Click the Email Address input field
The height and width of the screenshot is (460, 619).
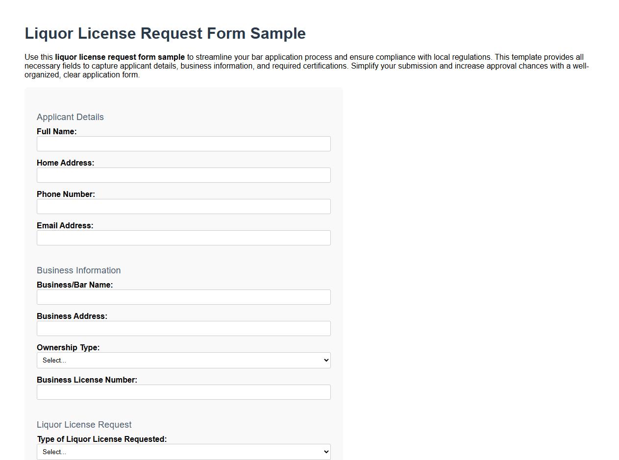tap(183, 238)
